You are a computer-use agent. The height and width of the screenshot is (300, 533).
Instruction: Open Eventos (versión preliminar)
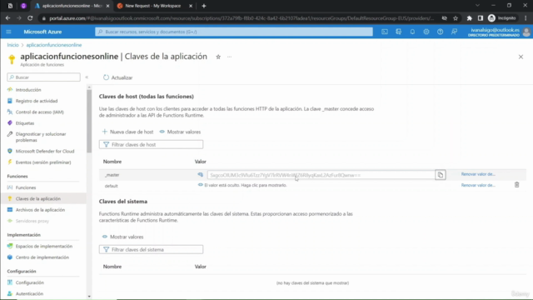(x=43, y=162)
